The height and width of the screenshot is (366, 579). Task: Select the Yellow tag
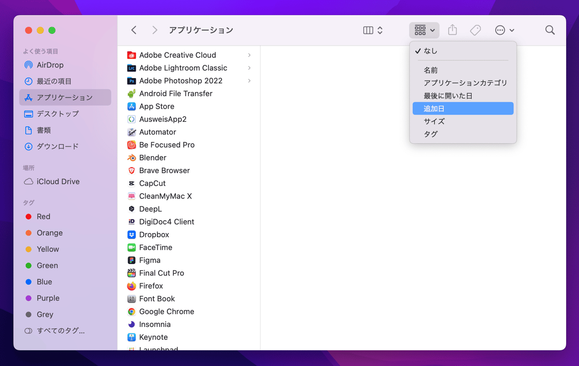pyautogui.click(x=65, y=249)
